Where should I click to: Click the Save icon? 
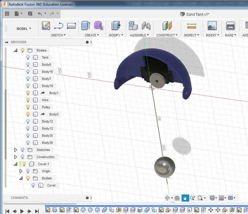[30, 14]
